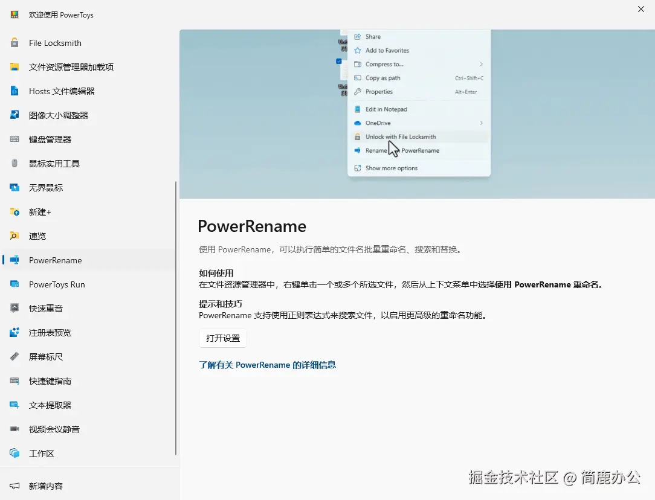Screen dimensions: 655x500
Task: Click the File Explorer add-ons folder icon
Action: point(15,67)
